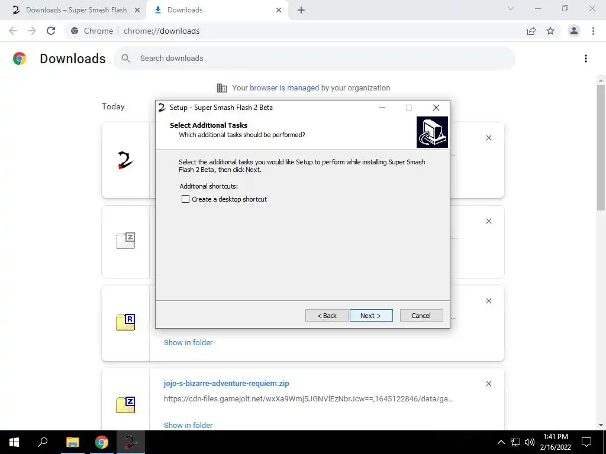Go forward in Chrome history
Image resolution: width=606 pixels, height=454 pixels.
coord(32,31)
